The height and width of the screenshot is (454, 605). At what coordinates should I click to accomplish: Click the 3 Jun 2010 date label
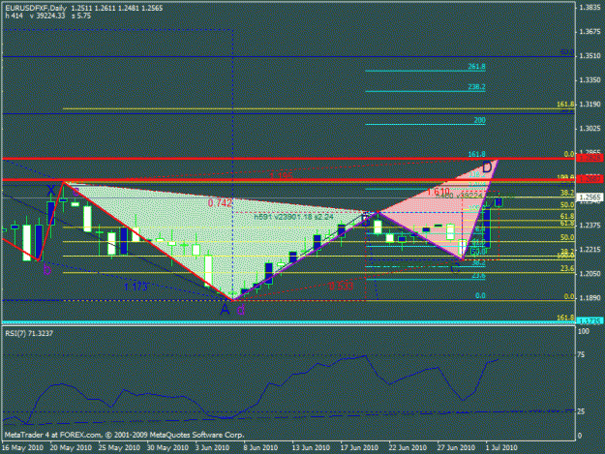[x=212, y=447]
